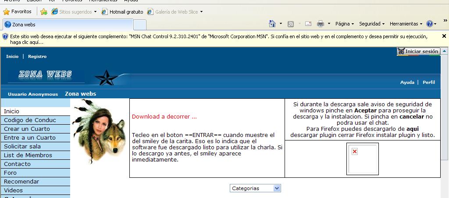Click the RSS feeds icon
449x198 pixels.
coord(291,24)
